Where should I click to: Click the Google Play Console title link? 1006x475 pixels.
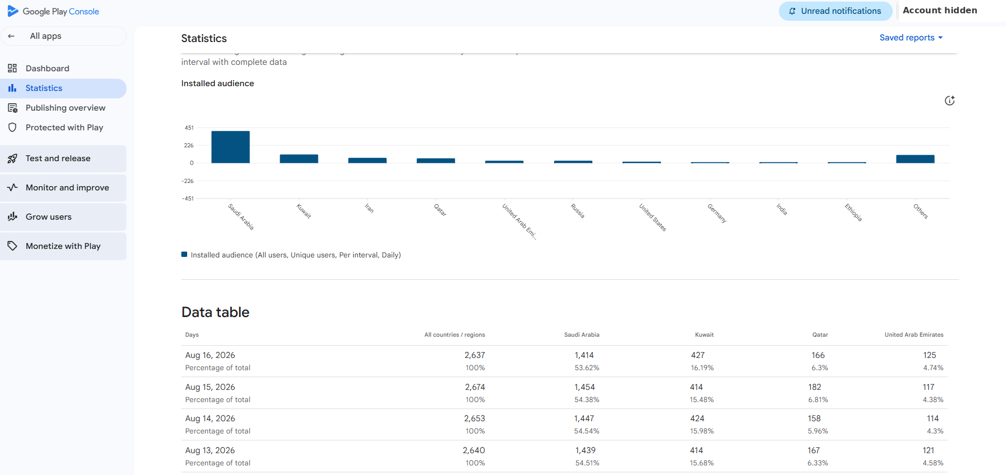[x=61, y=11]
